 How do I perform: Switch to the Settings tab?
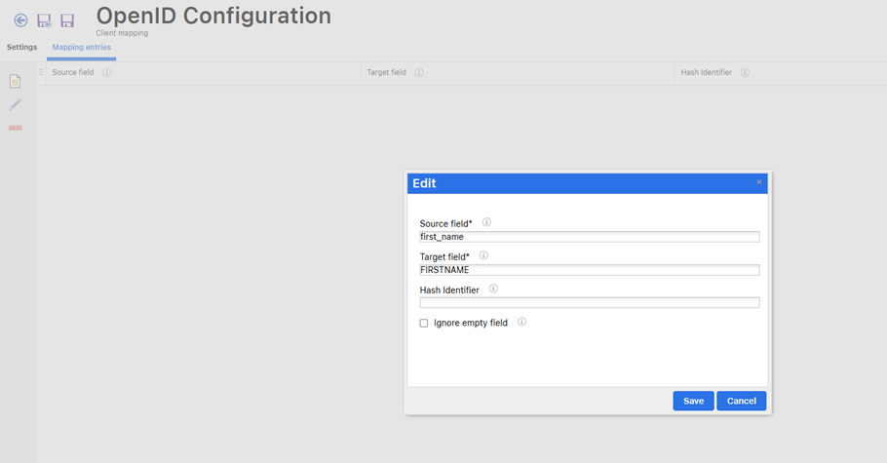point(21,47)
